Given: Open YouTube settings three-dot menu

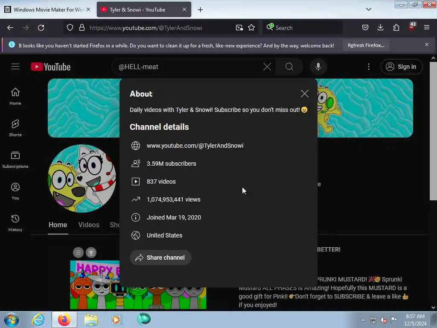Looking at the screenshot, I should (x=369, y=67).
